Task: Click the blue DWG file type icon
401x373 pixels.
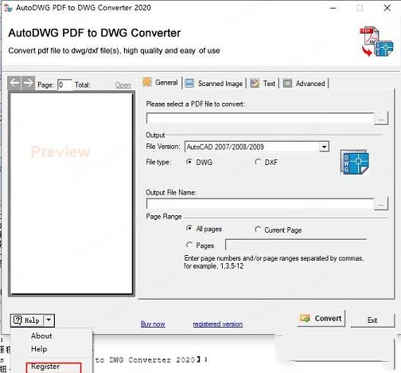Action: pos(355,162)
